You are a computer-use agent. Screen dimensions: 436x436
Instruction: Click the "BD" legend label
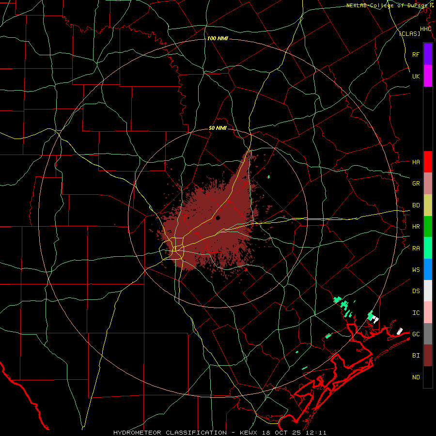[416, 205]
